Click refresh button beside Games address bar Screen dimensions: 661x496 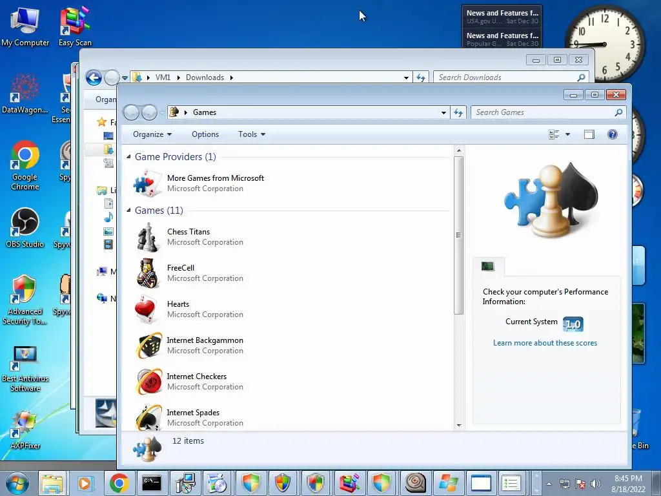458,112
